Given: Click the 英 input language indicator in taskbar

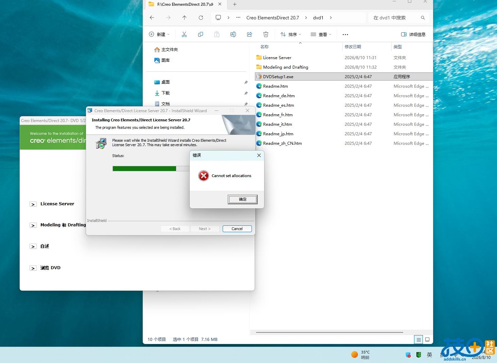Looking at the screenshot, I should pyautogui.click(x=430, y=355).
